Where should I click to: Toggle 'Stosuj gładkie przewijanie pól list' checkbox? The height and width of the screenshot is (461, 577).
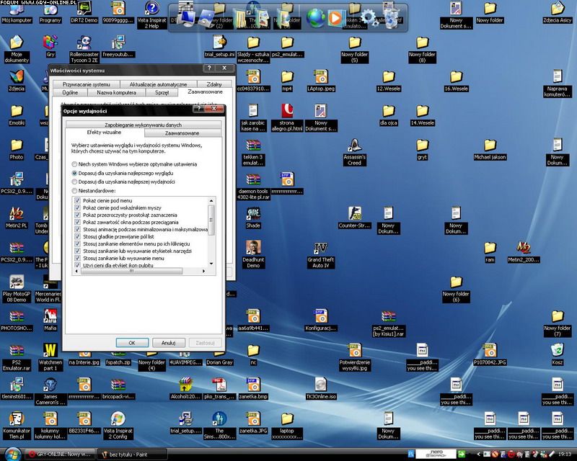(x=77, y=236)
